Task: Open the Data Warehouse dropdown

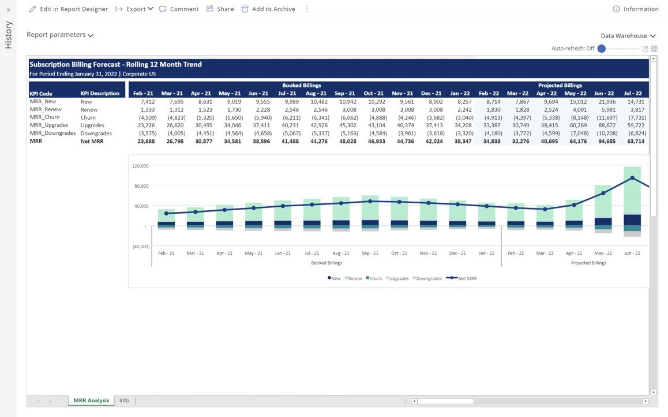Action: pyautogui.click(x=628, y=36)
